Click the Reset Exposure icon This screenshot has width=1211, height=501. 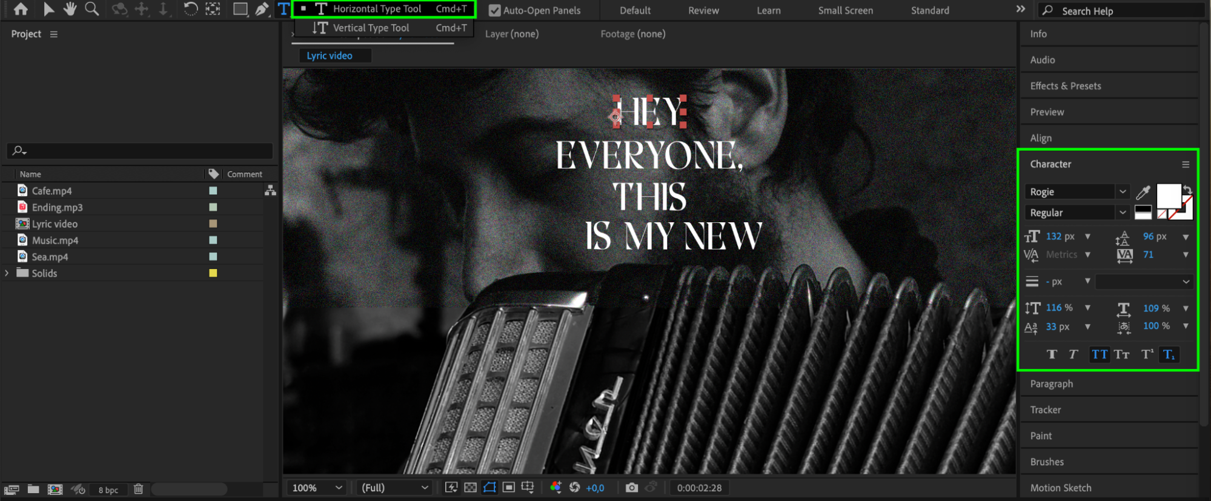[575, 488]
